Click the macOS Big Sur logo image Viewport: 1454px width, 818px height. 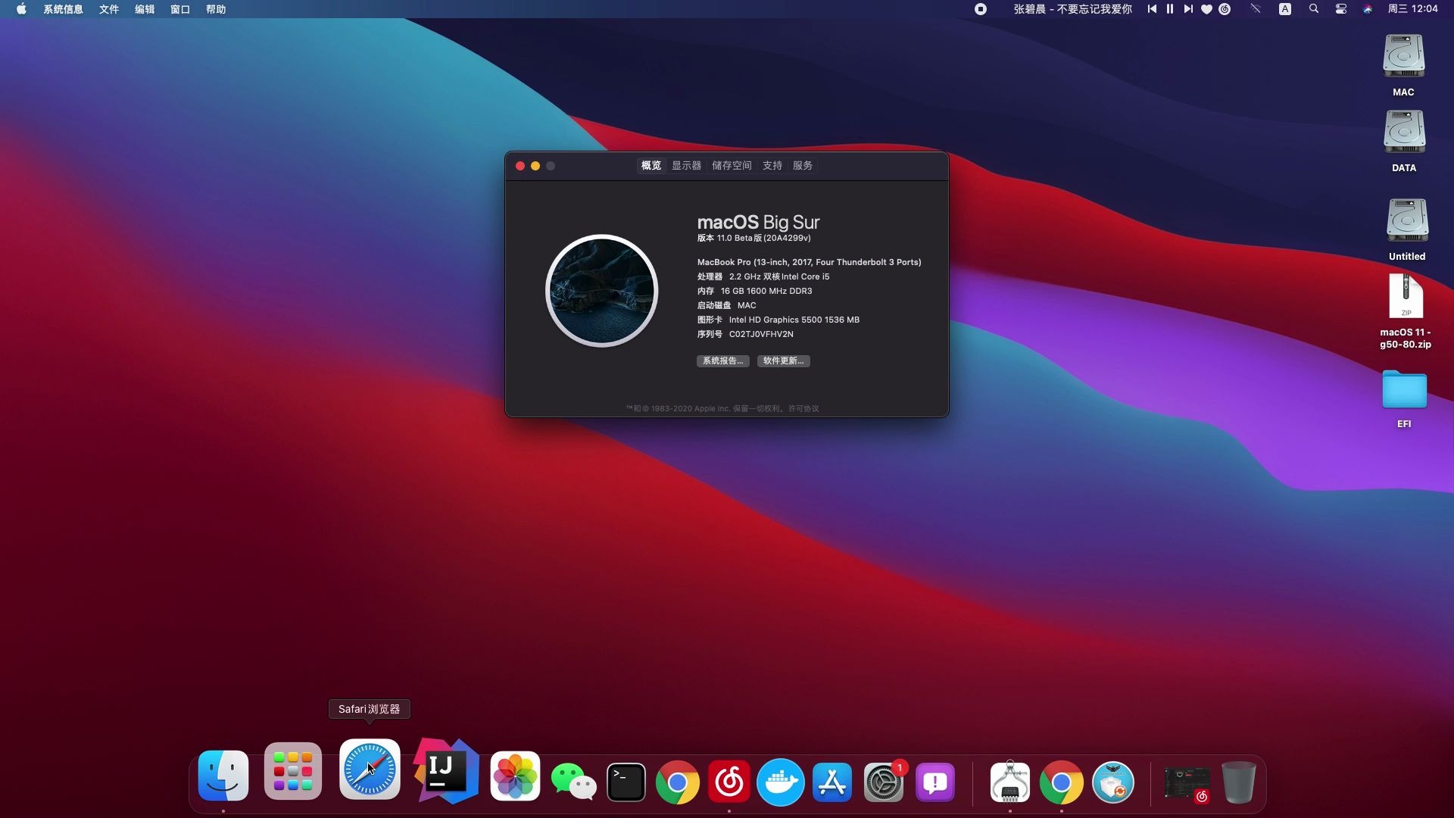coord(602,291)
